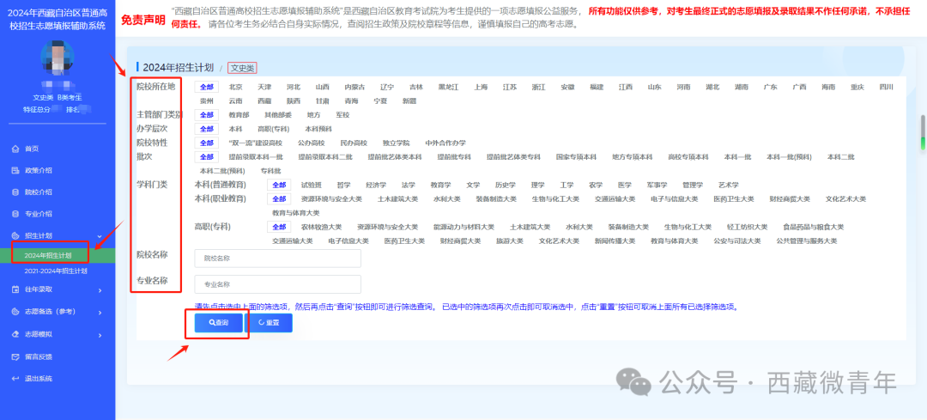Choose 教育部 under 主管部门类别

[x=239, y=115]
